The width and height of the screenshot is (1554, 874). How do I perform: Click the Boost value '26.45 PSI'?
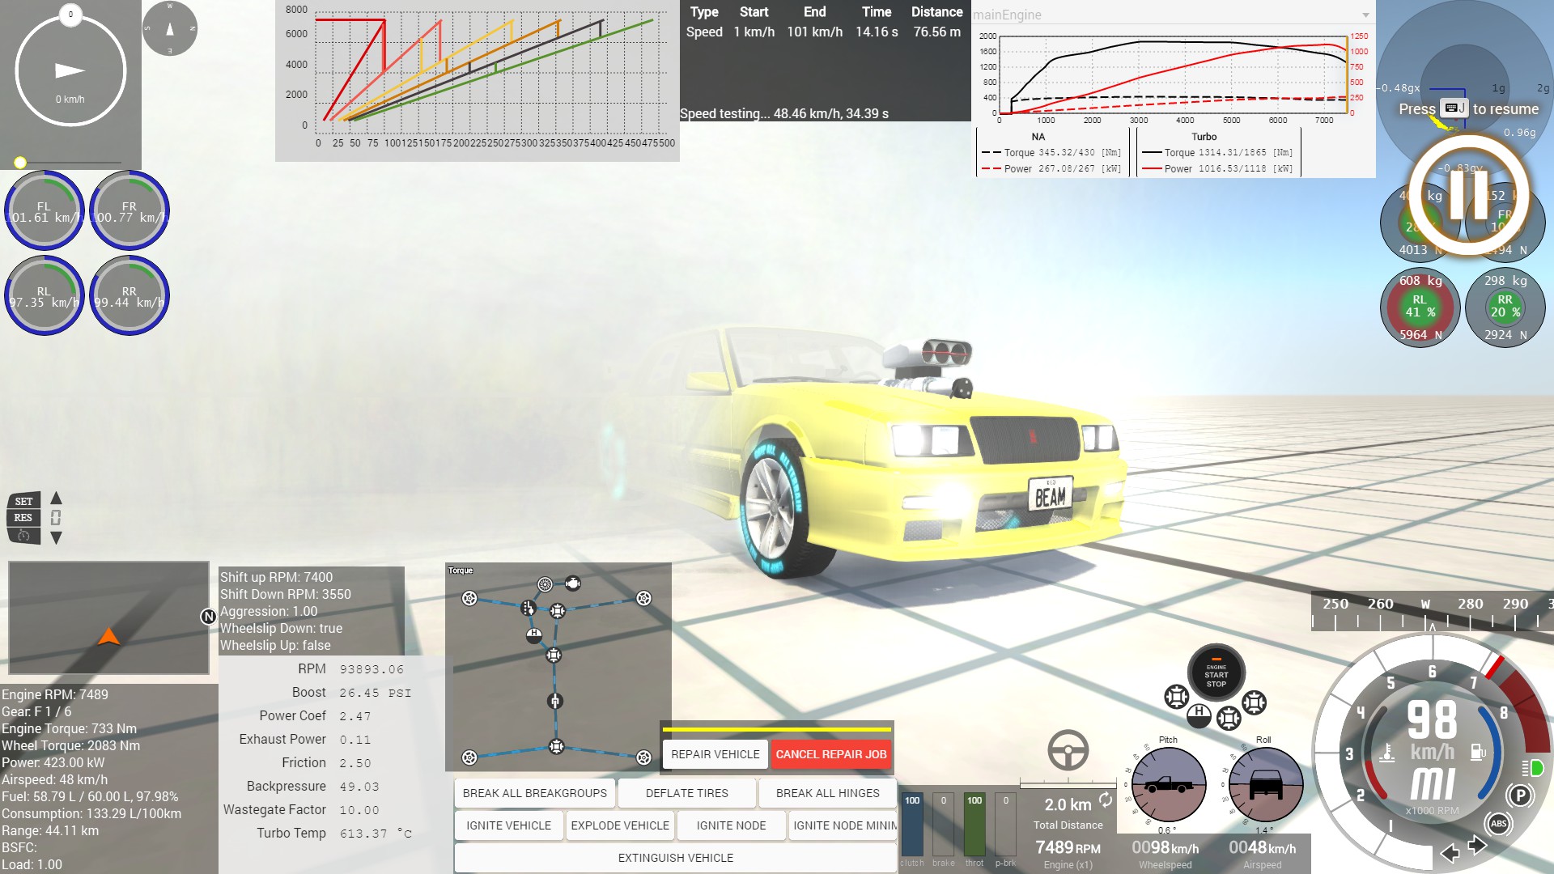[x=376, y=693]
